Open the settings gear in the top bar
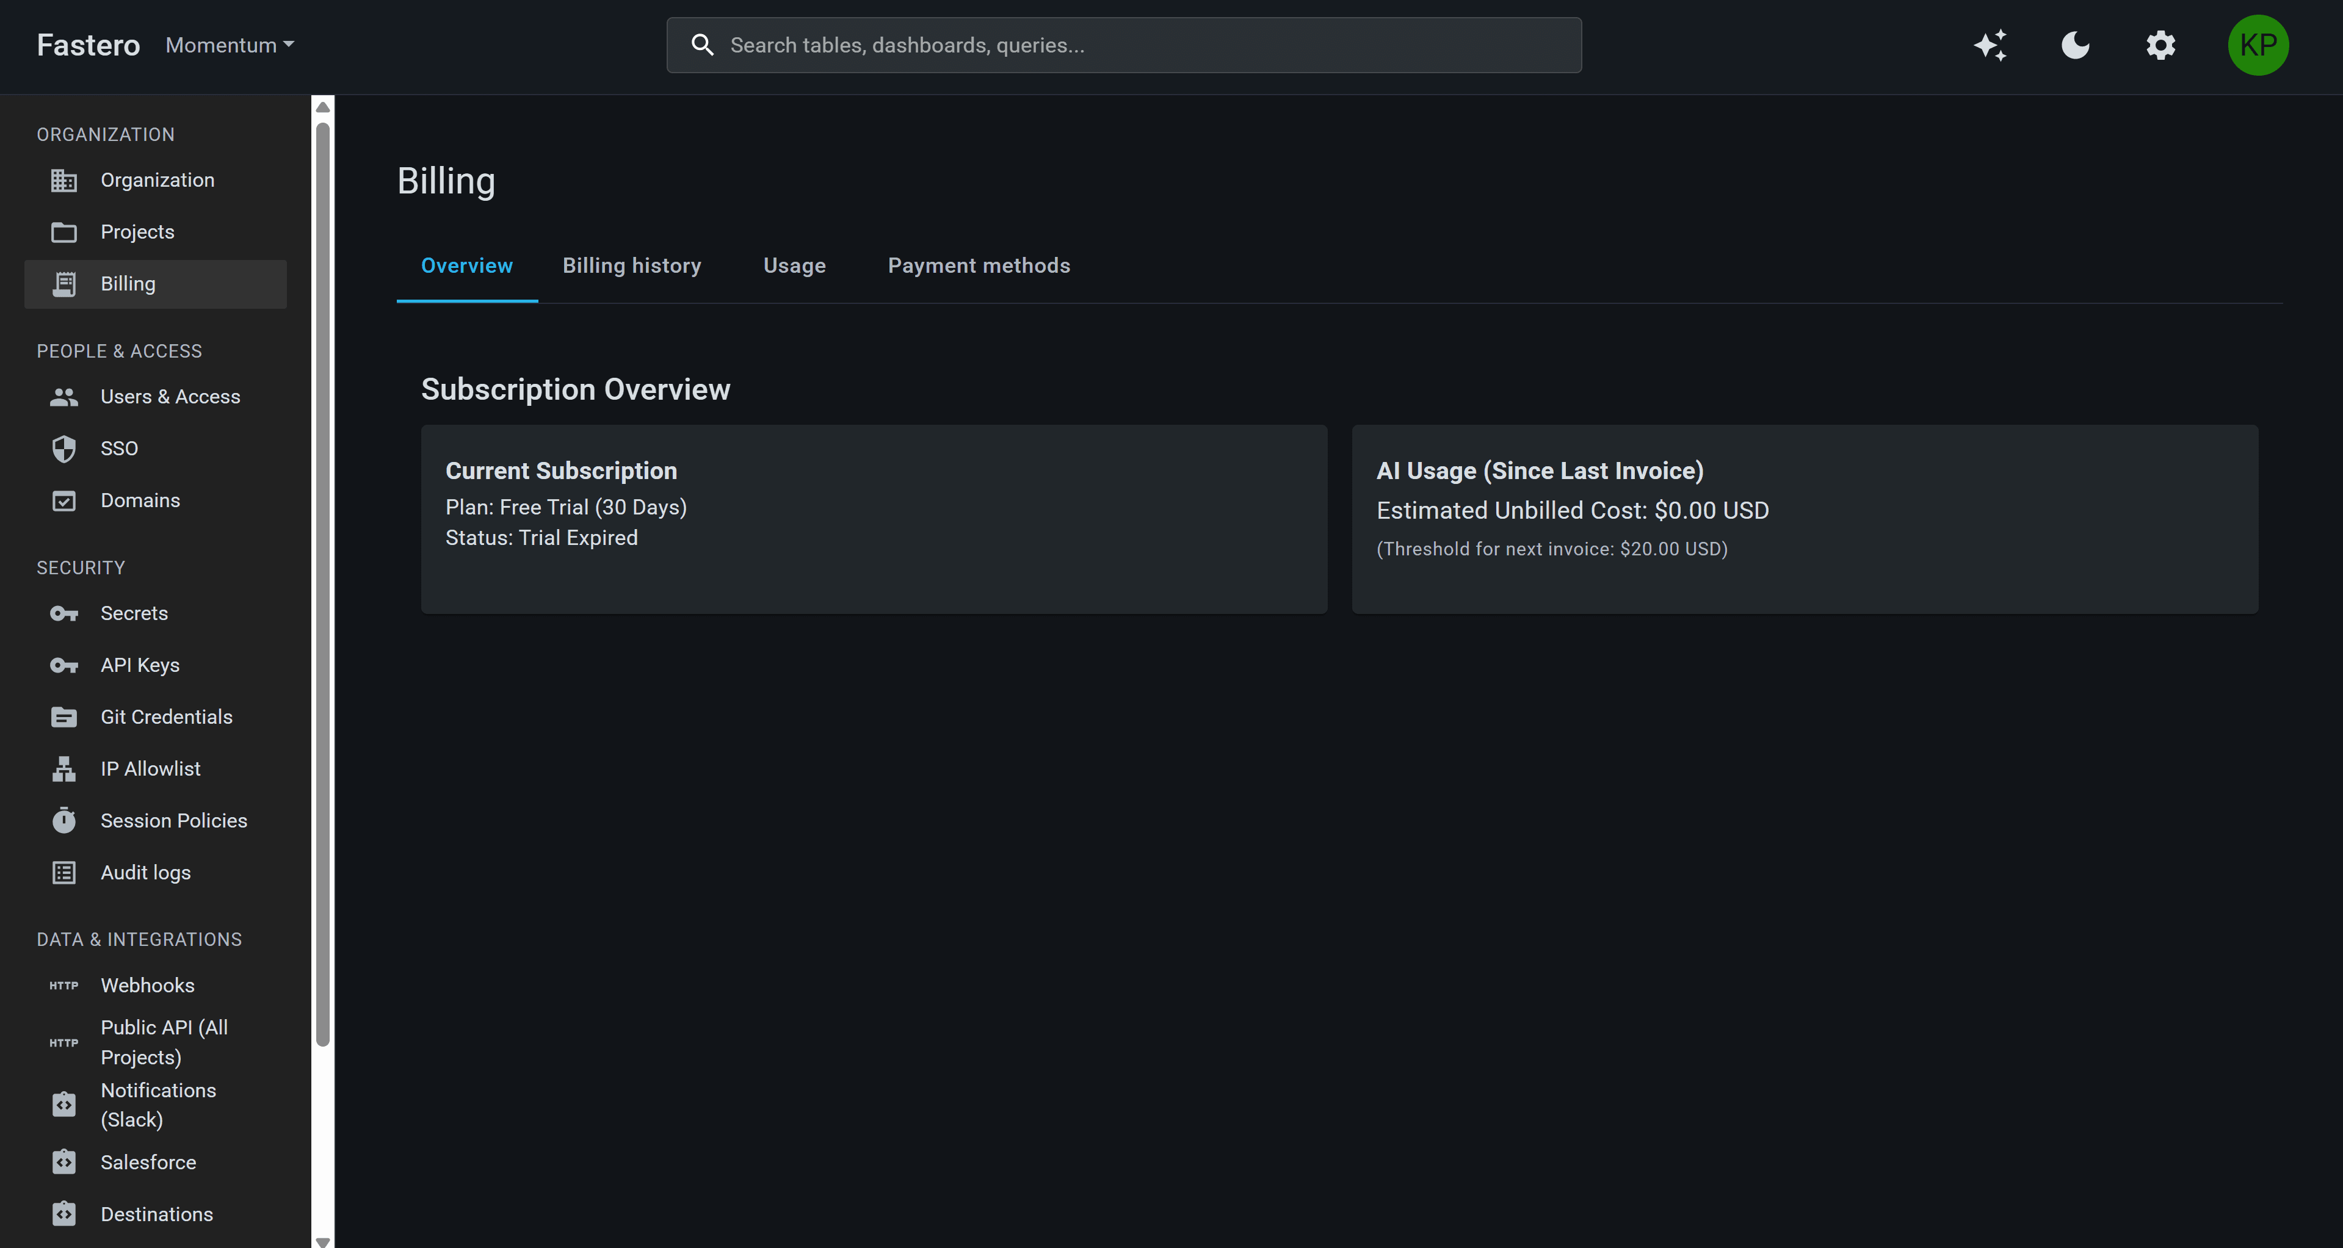This screenshot has width=2343, height=1248. (x=2160, y=45)
